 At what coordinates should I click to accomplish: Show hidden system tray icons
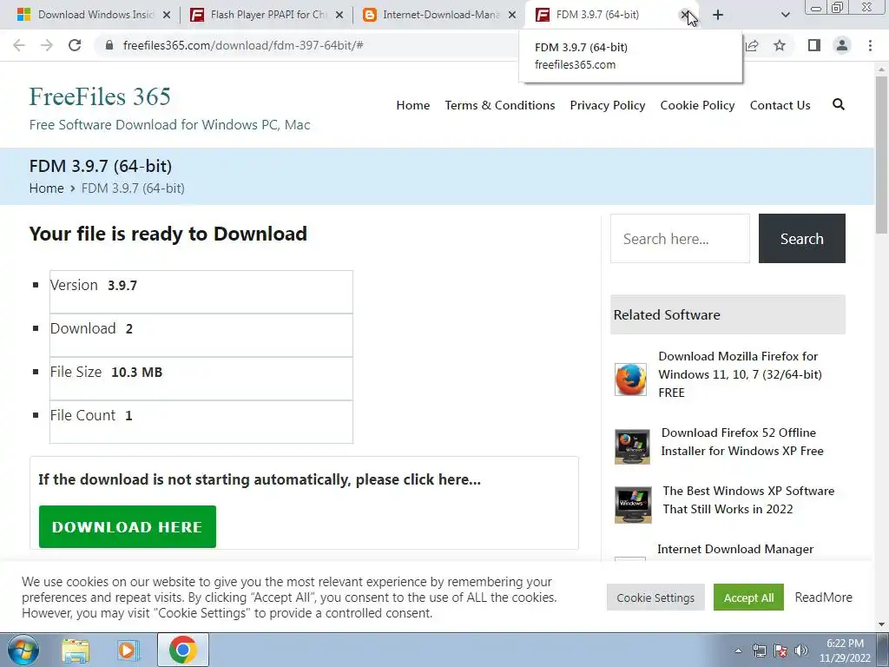(738, 650)
